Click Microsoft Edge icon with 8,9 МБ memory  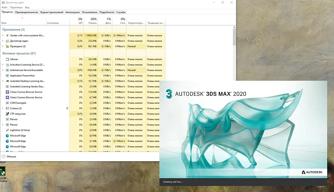[x=7, y=136]
